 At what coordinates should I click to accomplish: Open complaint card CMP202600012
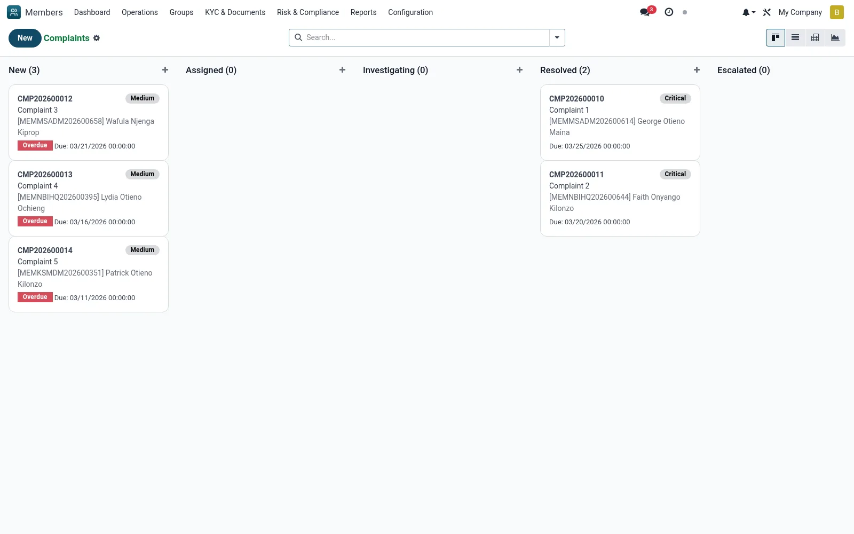pyautogui.click(x=89, y=122)
